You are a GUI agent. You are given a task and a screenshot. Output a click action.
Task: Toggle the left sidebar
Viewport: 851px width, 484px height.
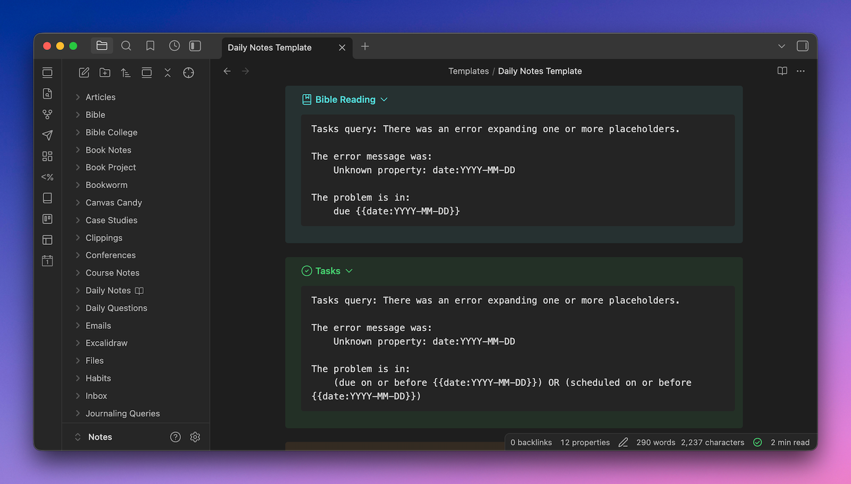(195, 46)
